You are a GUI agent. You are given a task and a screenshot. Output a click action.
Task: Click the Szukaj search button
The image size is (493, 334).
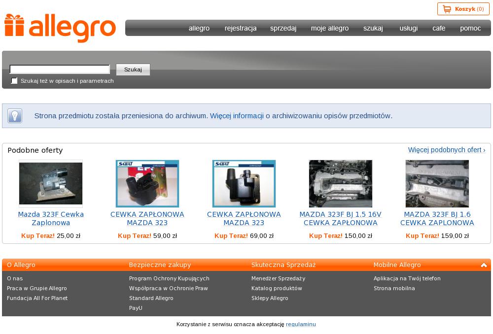(x=133, y=69)
